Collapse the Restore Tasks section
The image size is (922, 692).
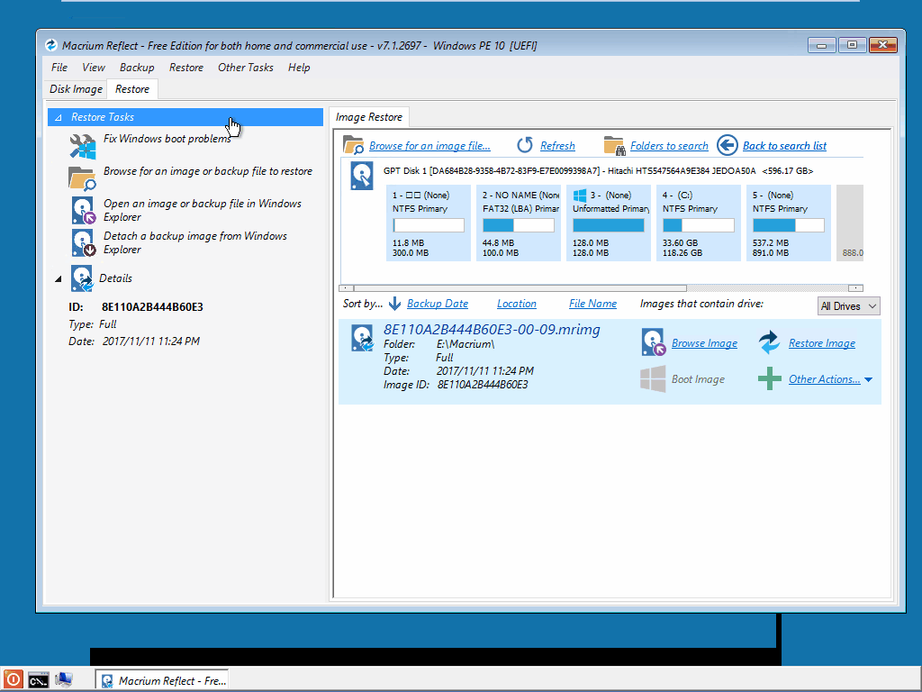pos(59,118)
